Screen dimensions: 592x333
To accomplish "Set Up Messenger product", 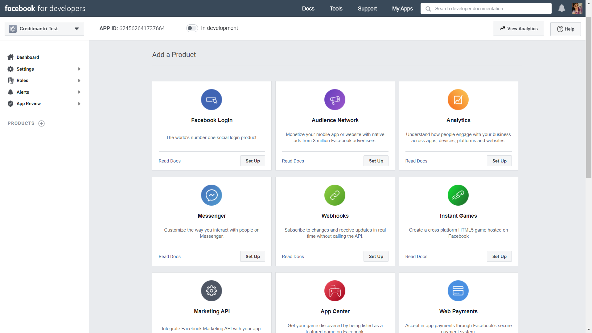I will [x=253, y=257].
